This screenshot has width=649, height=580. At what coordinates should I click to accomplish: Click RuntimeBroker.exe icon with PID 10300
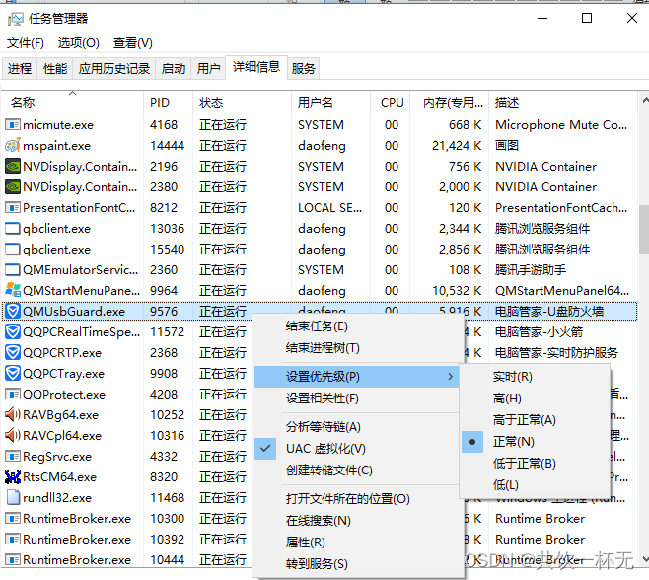coord(13,518)
